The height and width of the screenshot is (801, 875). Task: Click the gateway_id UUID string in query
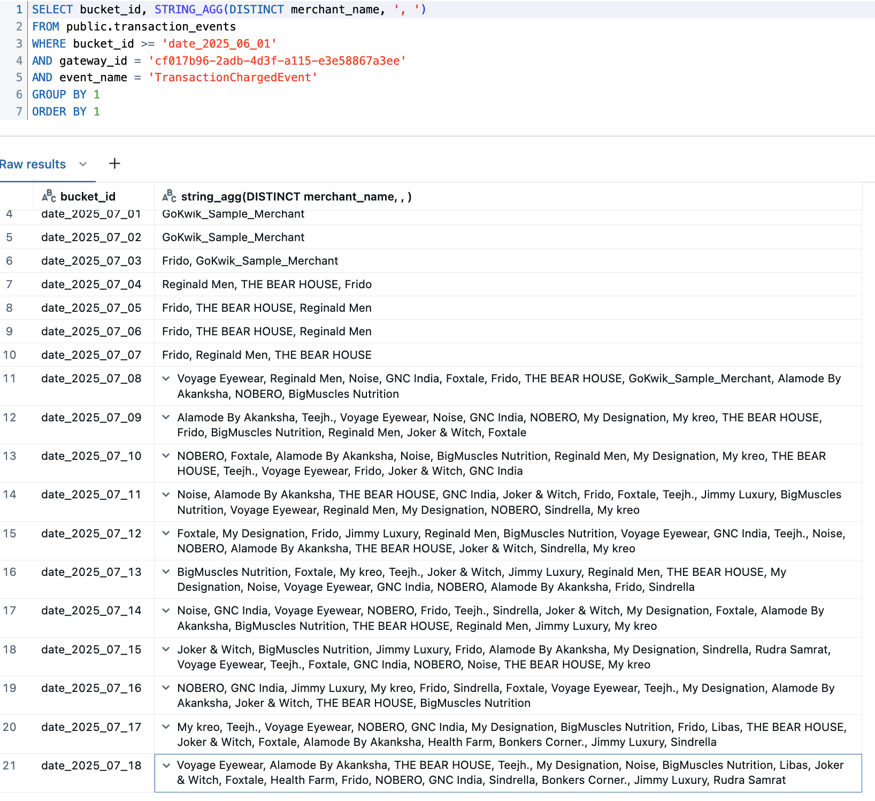tap(277, 61)
